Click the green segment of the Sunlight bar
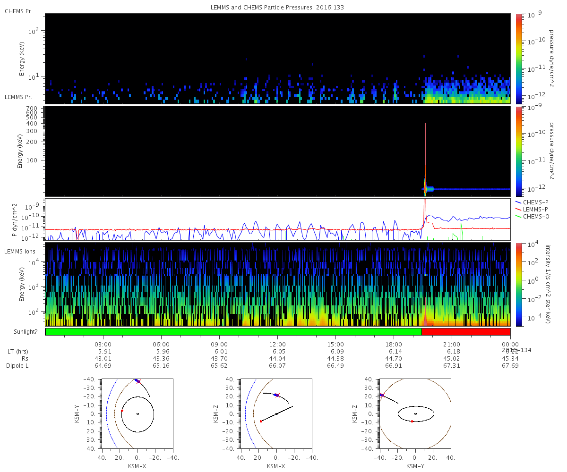The image size is (567, 472). click(x=233, y=332)
